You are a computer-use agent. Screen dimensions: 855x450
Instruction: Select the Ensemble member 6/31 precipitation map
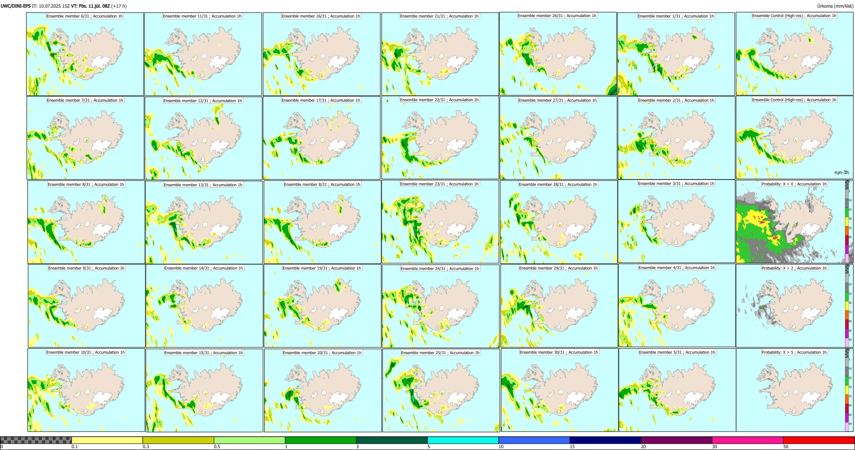pos(85,54)
